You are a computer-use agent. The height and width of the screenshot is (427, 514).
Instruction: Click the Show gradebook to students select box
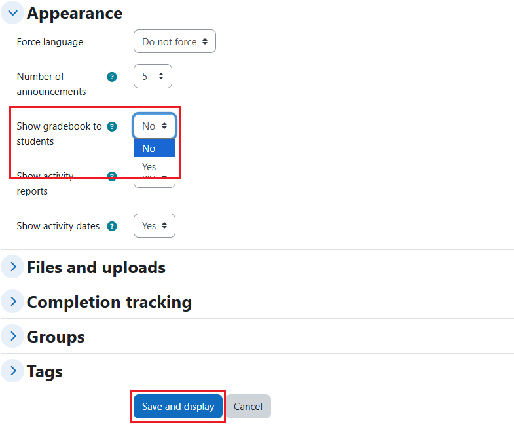point(155,126)
